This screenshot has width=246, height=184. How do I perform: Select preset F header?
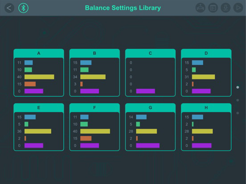(x=94, y=108)
